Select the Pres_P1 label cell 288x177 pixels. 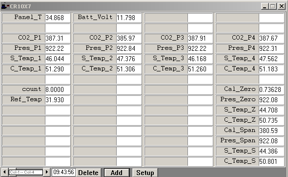(x=23, y=48)
